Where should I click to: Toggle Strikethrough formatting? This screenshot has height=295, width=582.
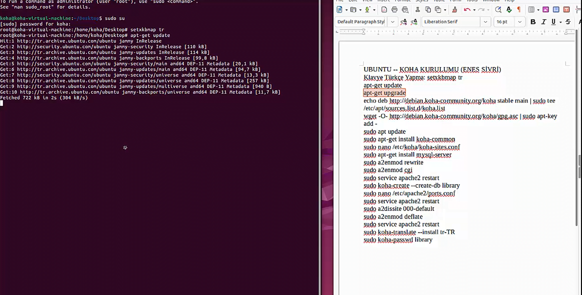568,22
